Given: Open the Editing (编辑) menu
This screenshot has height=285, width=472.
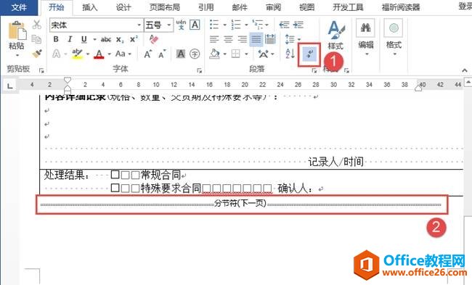Looking at the screenshot, I should pyautogui.click(x=366, y=38).
